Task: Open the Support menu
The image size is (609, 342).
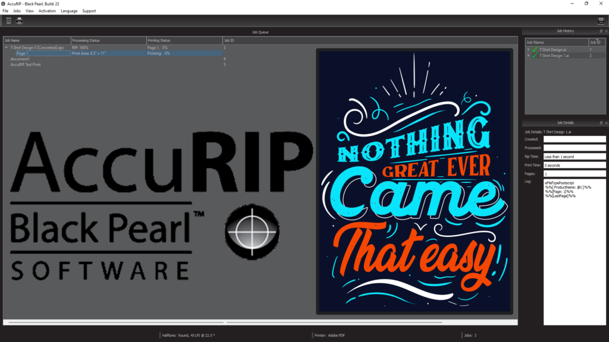Action: (89, 11)
